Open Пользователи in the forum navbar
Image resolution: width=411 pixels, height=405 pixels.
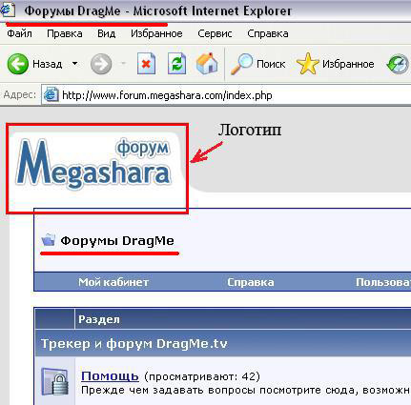click(383, 282)
